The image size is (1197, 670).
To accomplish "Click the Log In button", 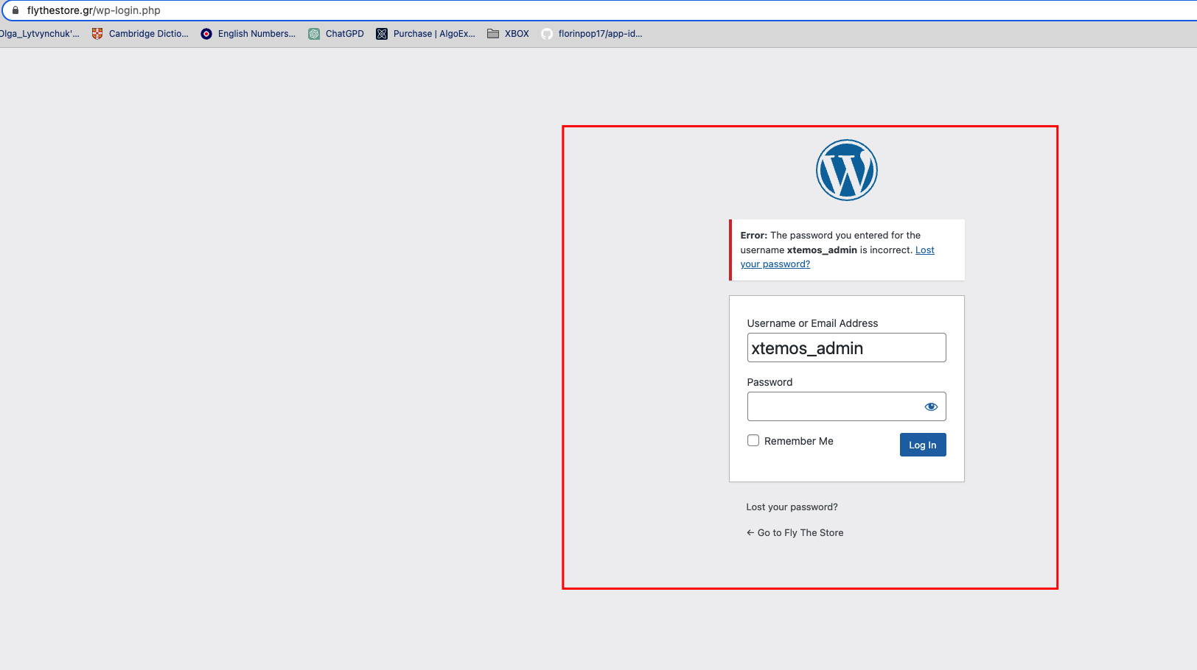I will (x=923, y=445).
